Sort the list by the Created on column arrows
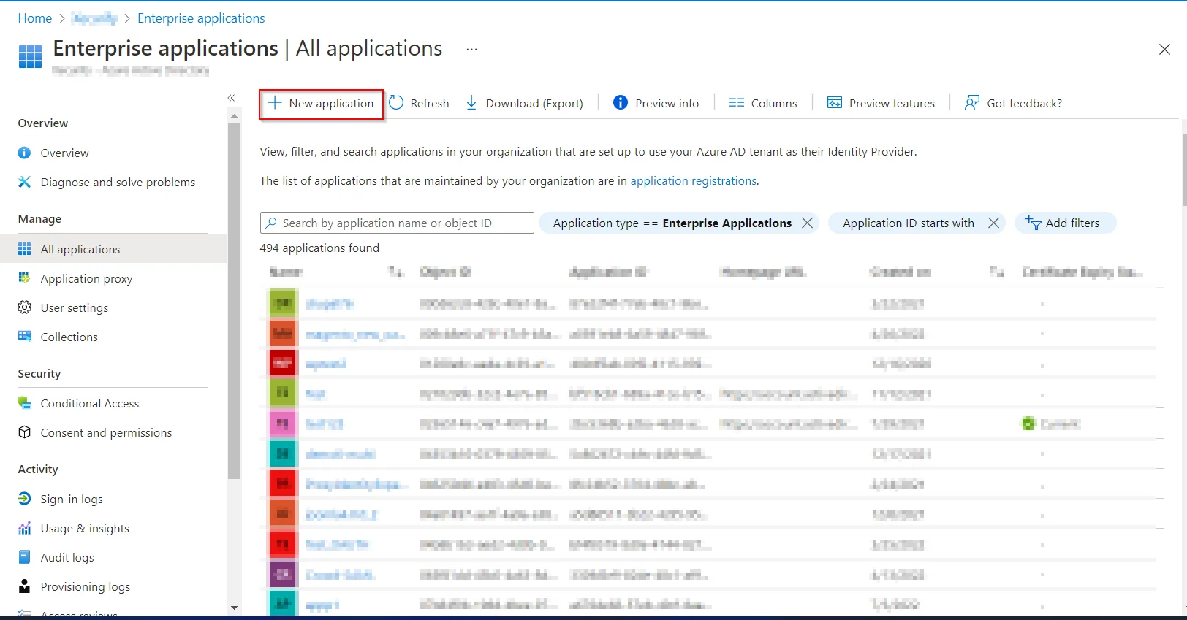The image size is (1187, 620). (996, 272)
